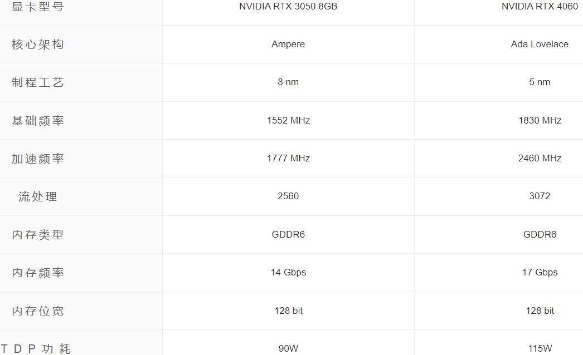The width and height of the screenshot is (583, 355).
Task: Select the 3072 stream processors value
Action: 540,196
